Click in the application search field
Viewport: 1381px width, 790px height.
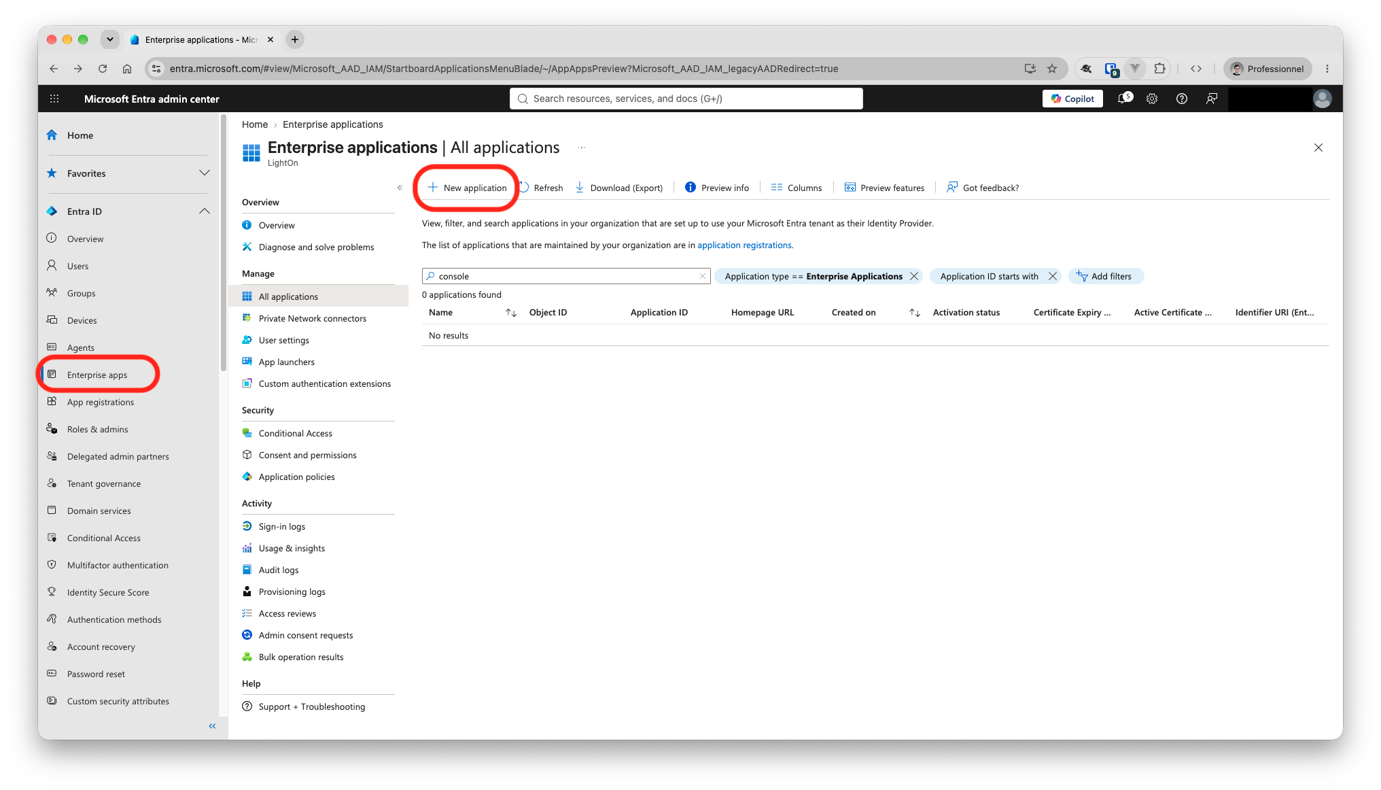pos(566,276)
